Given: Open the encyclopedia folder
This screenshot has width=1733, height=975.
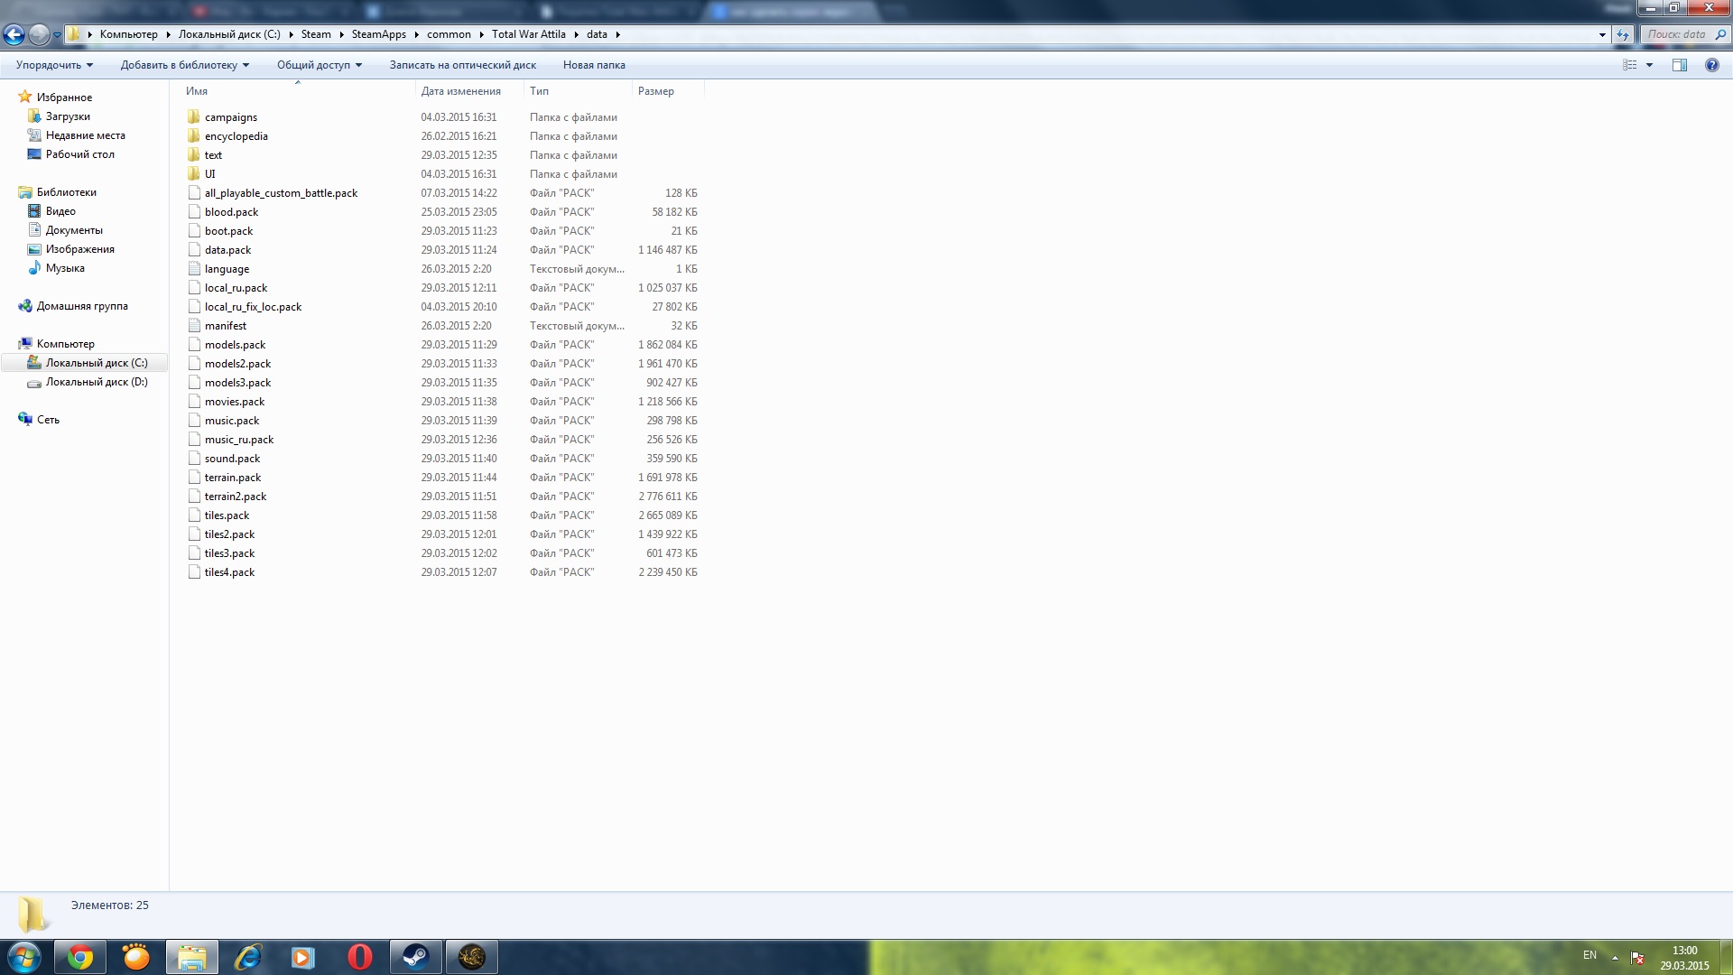Looking at the screenshot, I should click(236, 135).
